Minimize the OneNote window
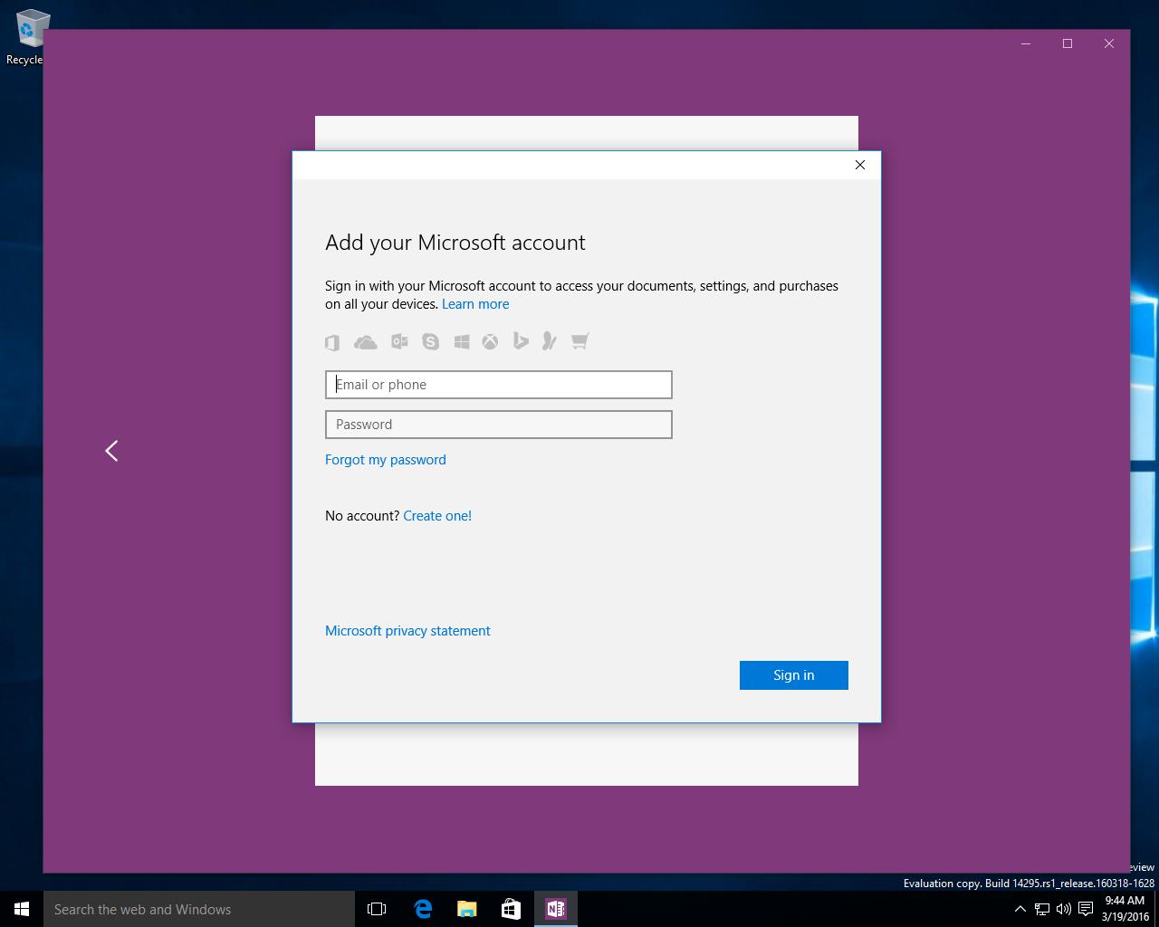1159x927 pixels. coord(1026,43)
